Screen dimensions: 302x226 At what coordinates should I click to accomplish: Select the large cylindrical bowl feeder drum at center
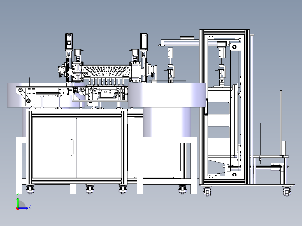pyautogui.click(x=167, y=95)
